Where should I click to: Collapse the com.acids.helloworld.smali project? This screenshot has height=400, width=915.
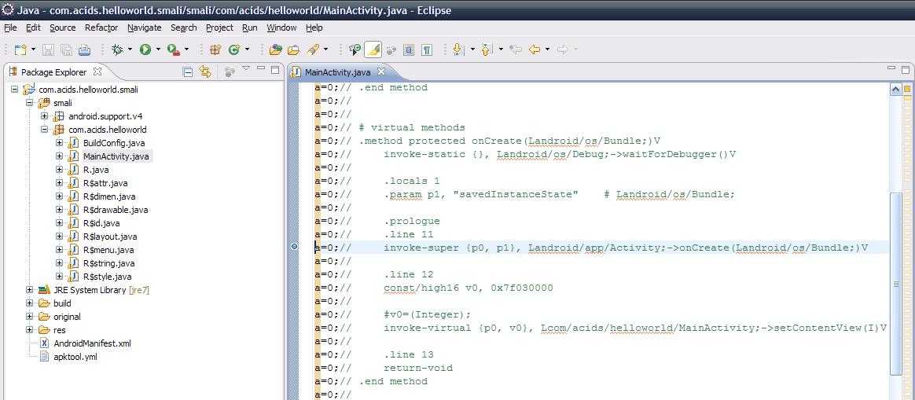15,90
